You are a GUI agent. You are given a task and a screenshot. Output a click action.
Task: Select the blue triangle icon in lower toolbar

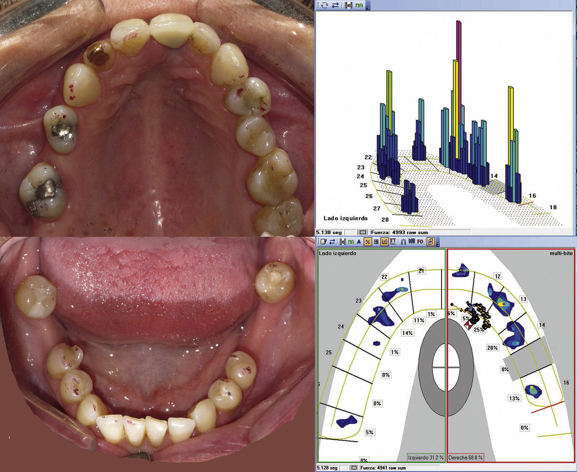359,242
